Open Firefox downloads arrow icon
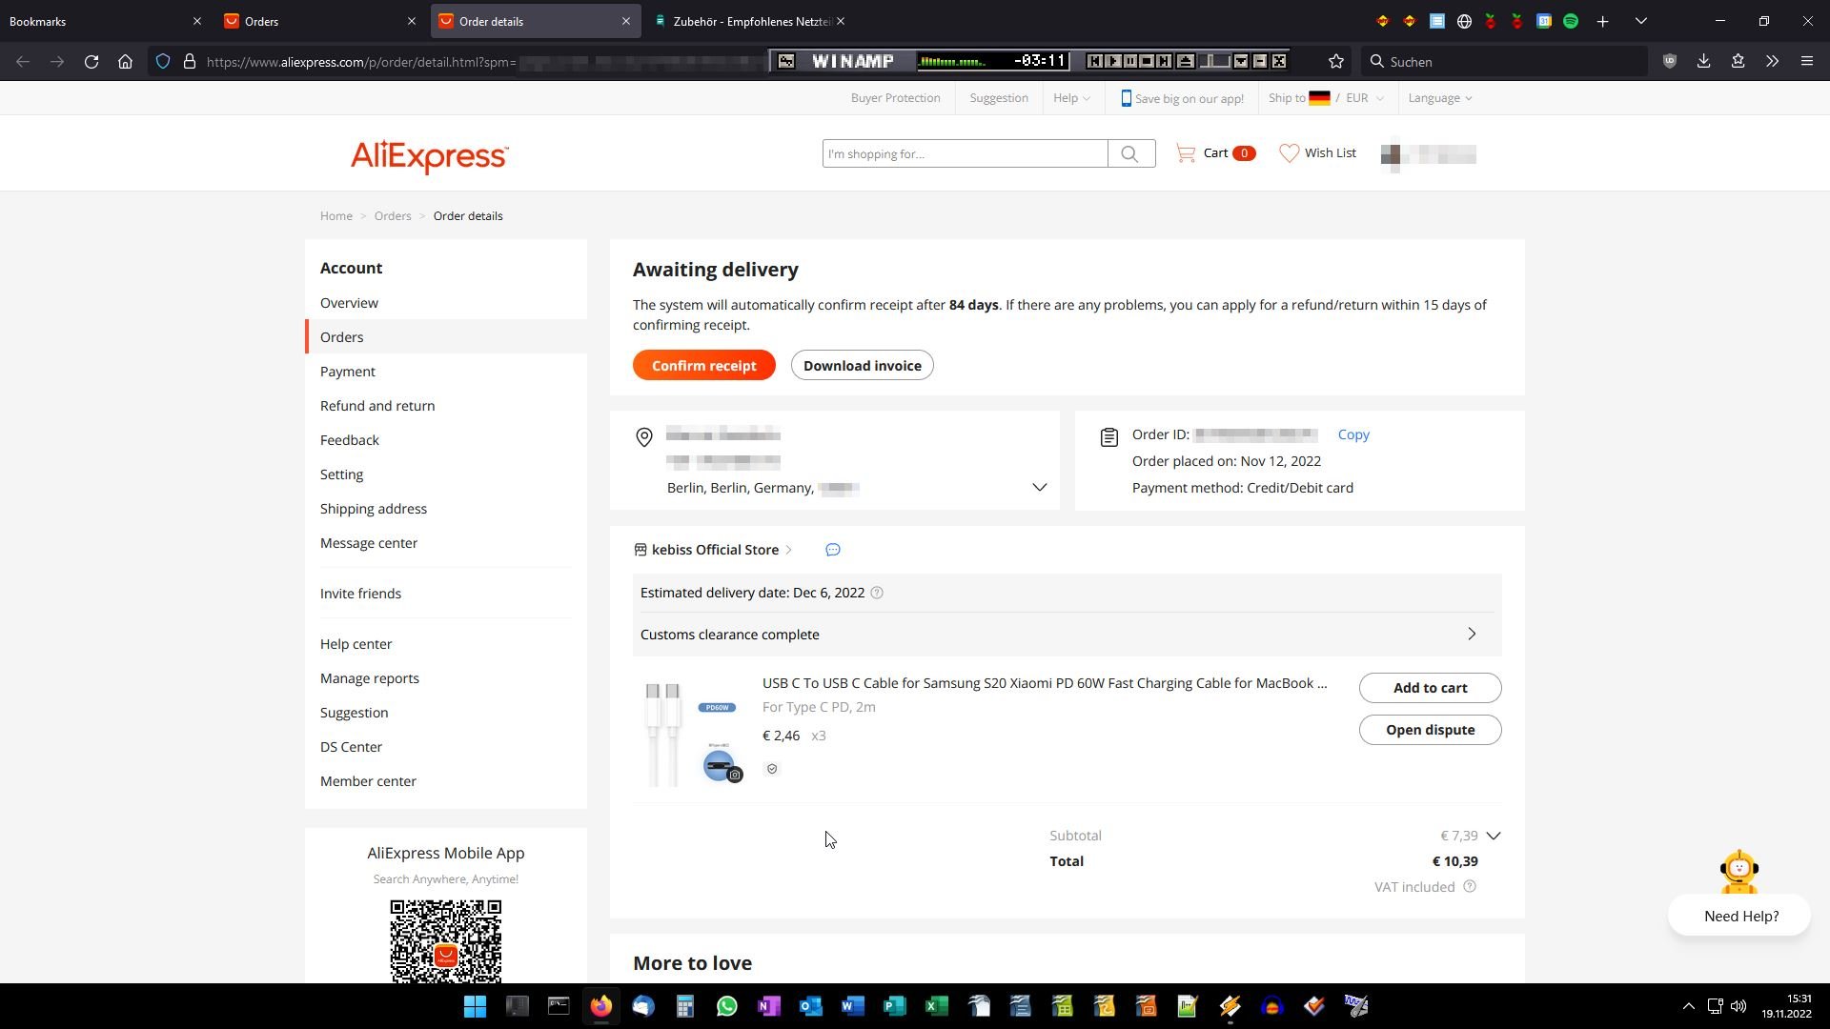 click(1703, 62)
